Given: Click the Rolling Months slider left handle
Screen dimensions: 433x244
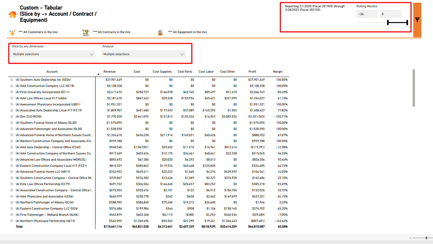Looking at the screenshot, I should click(388, 23).
